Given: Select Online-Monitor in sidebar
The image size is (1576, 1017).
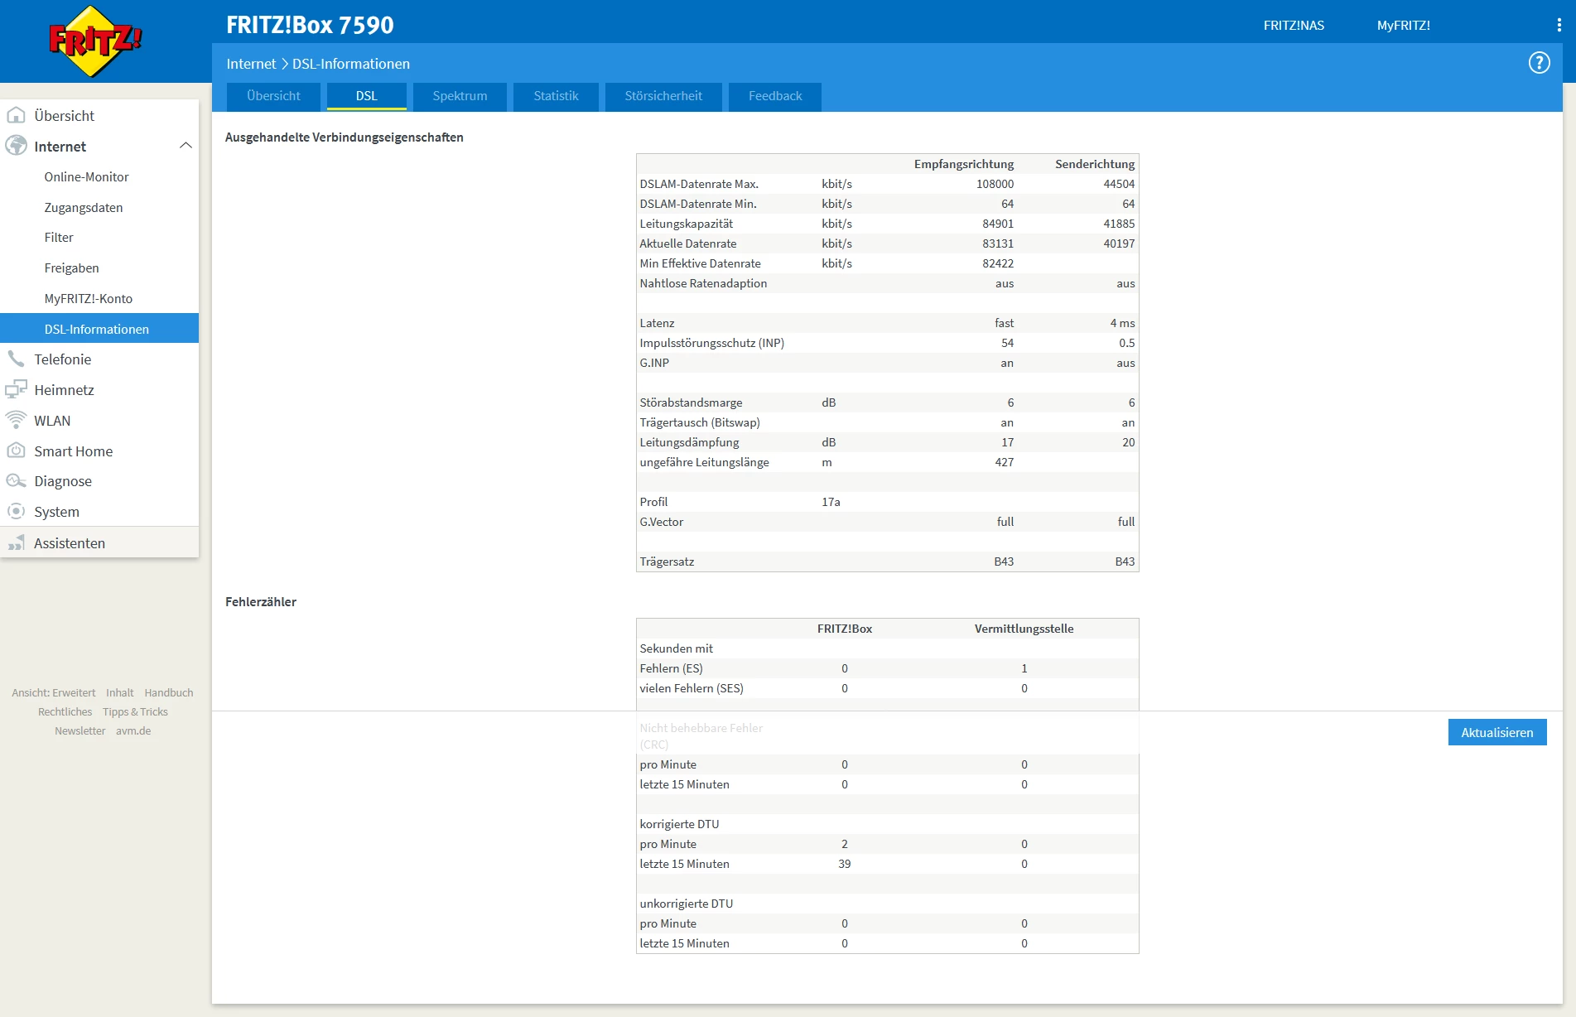Looking at the screenshot, I should pos(86,176).
